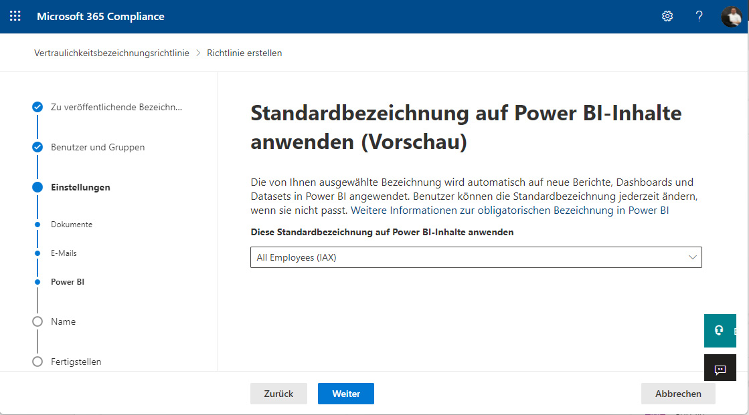This screenshot has width=749, height=415.
Task: Jump to the Name step label
Action: [63, 322]
